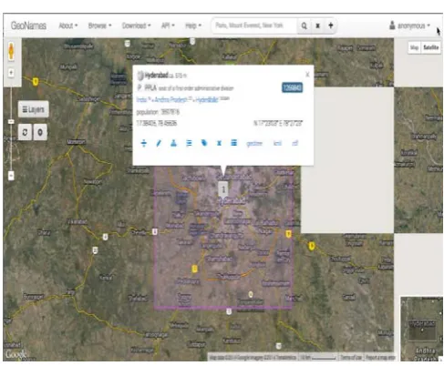Click the refresh map icon button
This screenshot has height=366, width=444.
point(25,132)
